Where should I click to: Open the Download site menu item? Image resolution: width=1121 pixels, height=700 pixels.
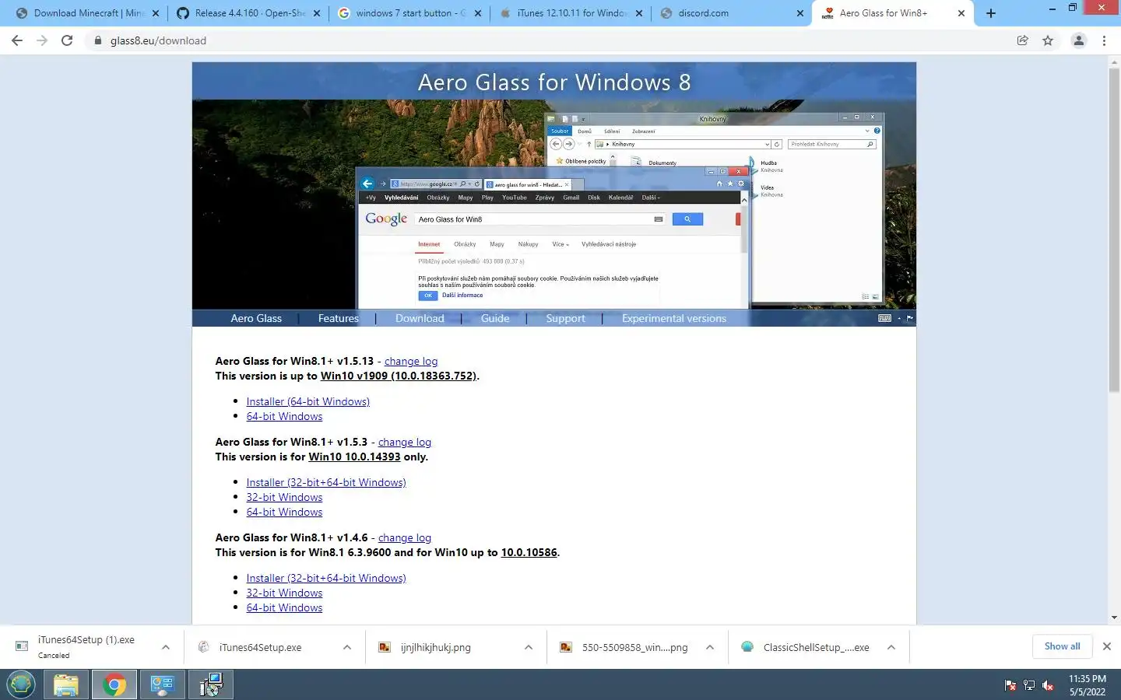420,318
